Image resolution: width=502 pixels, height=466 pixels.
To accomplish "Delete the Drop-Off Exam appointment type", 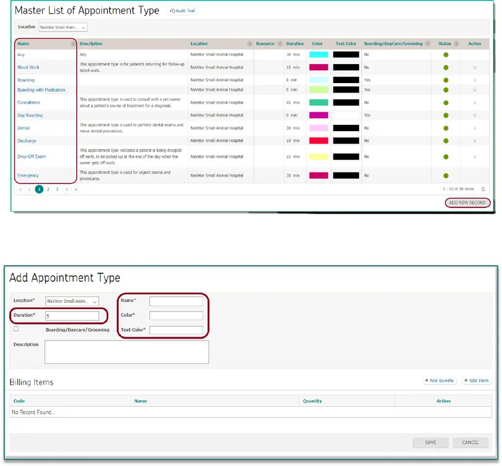I will click(x=475, y=156).
